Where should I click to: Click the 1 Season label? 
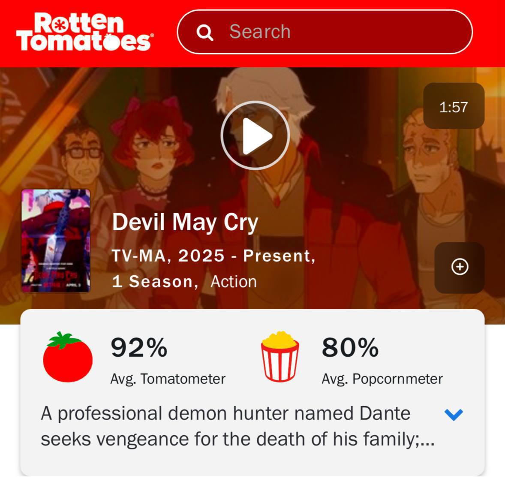pyautogui.click(x=155, y=282)
